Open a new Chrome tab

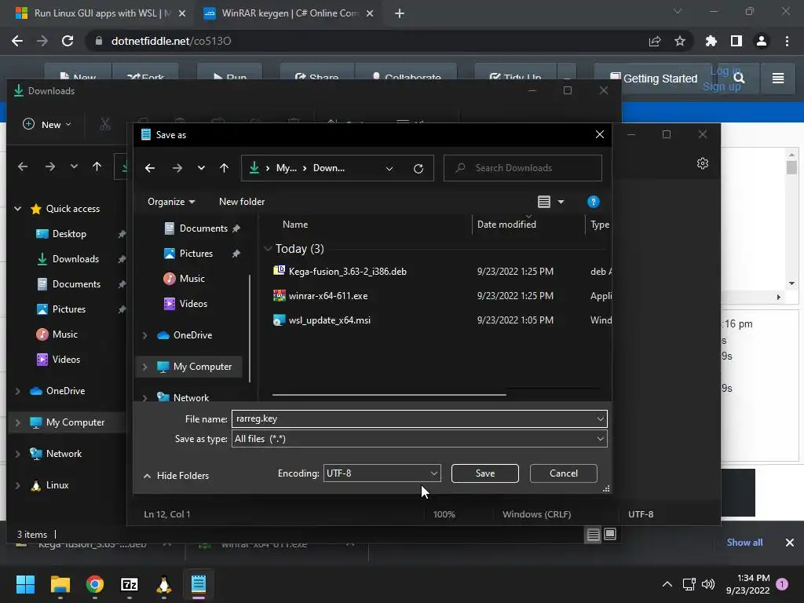(x=400, y=14)
